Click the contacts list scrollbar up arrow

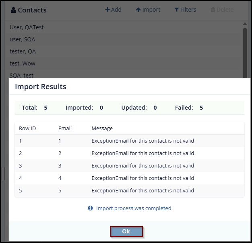(x=245, y=24)
